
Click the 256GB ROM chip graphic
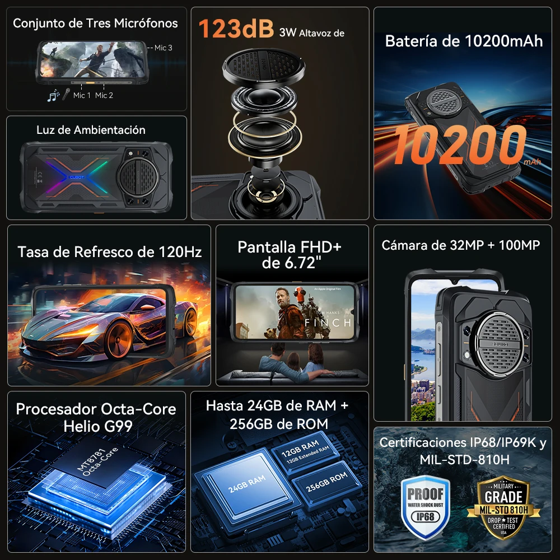coord(327,482)
